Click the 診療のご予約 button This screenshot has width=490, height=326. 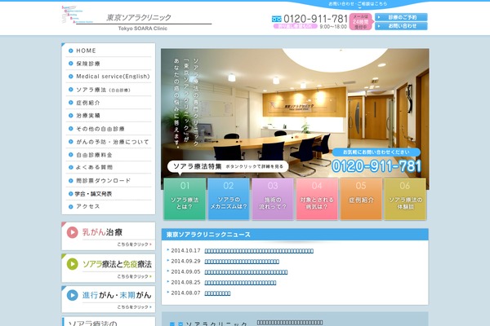[x=401, y=17]
